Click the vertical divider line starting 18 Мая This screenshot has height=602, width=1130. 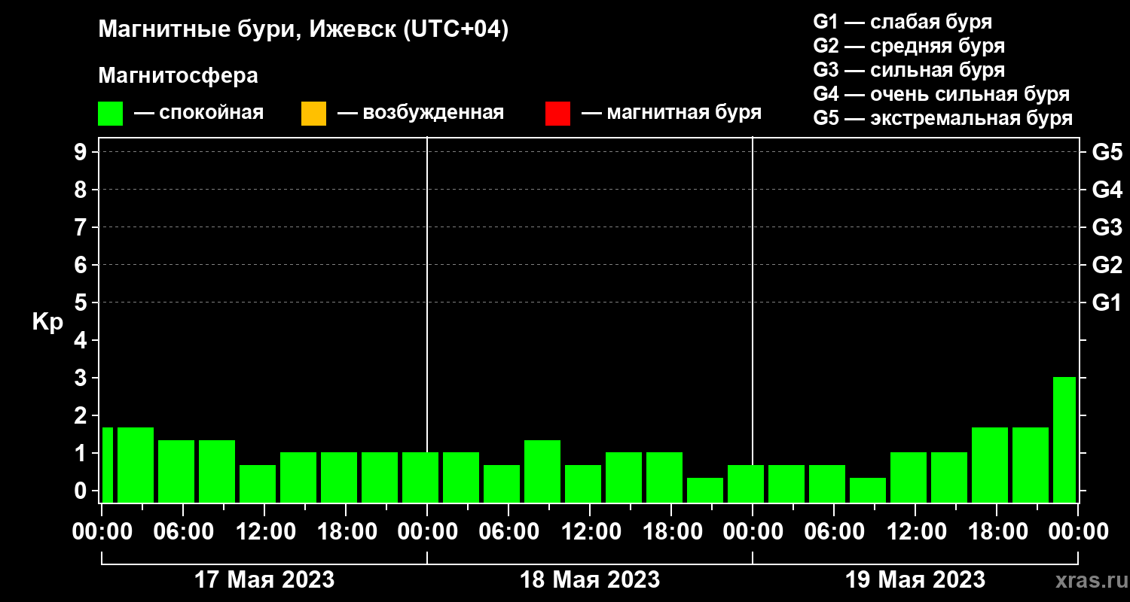click(427, 320)
